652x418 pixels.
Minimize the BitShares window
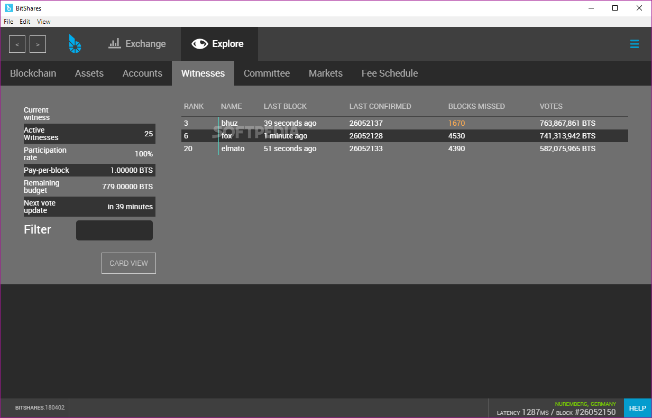coord(591,8)
